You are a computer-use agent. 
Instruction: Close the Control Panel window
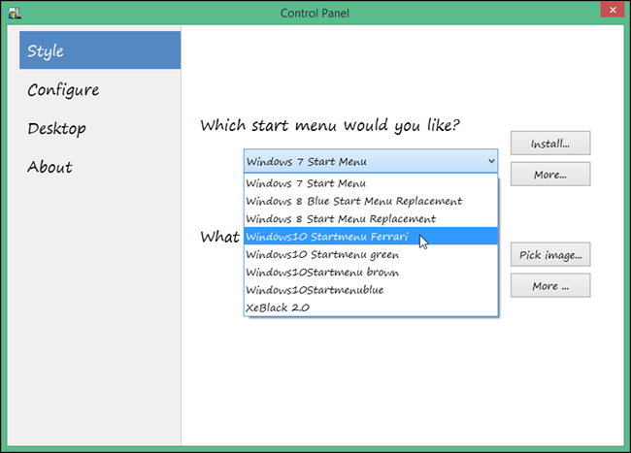tap(613, 10)
